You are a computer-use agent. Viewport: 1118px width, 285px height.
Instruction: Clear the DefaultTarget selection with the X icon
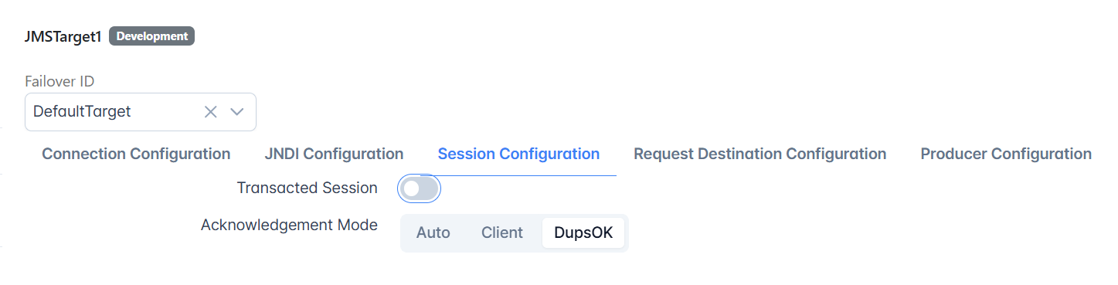pyautogui.click(x=210, y=112)
